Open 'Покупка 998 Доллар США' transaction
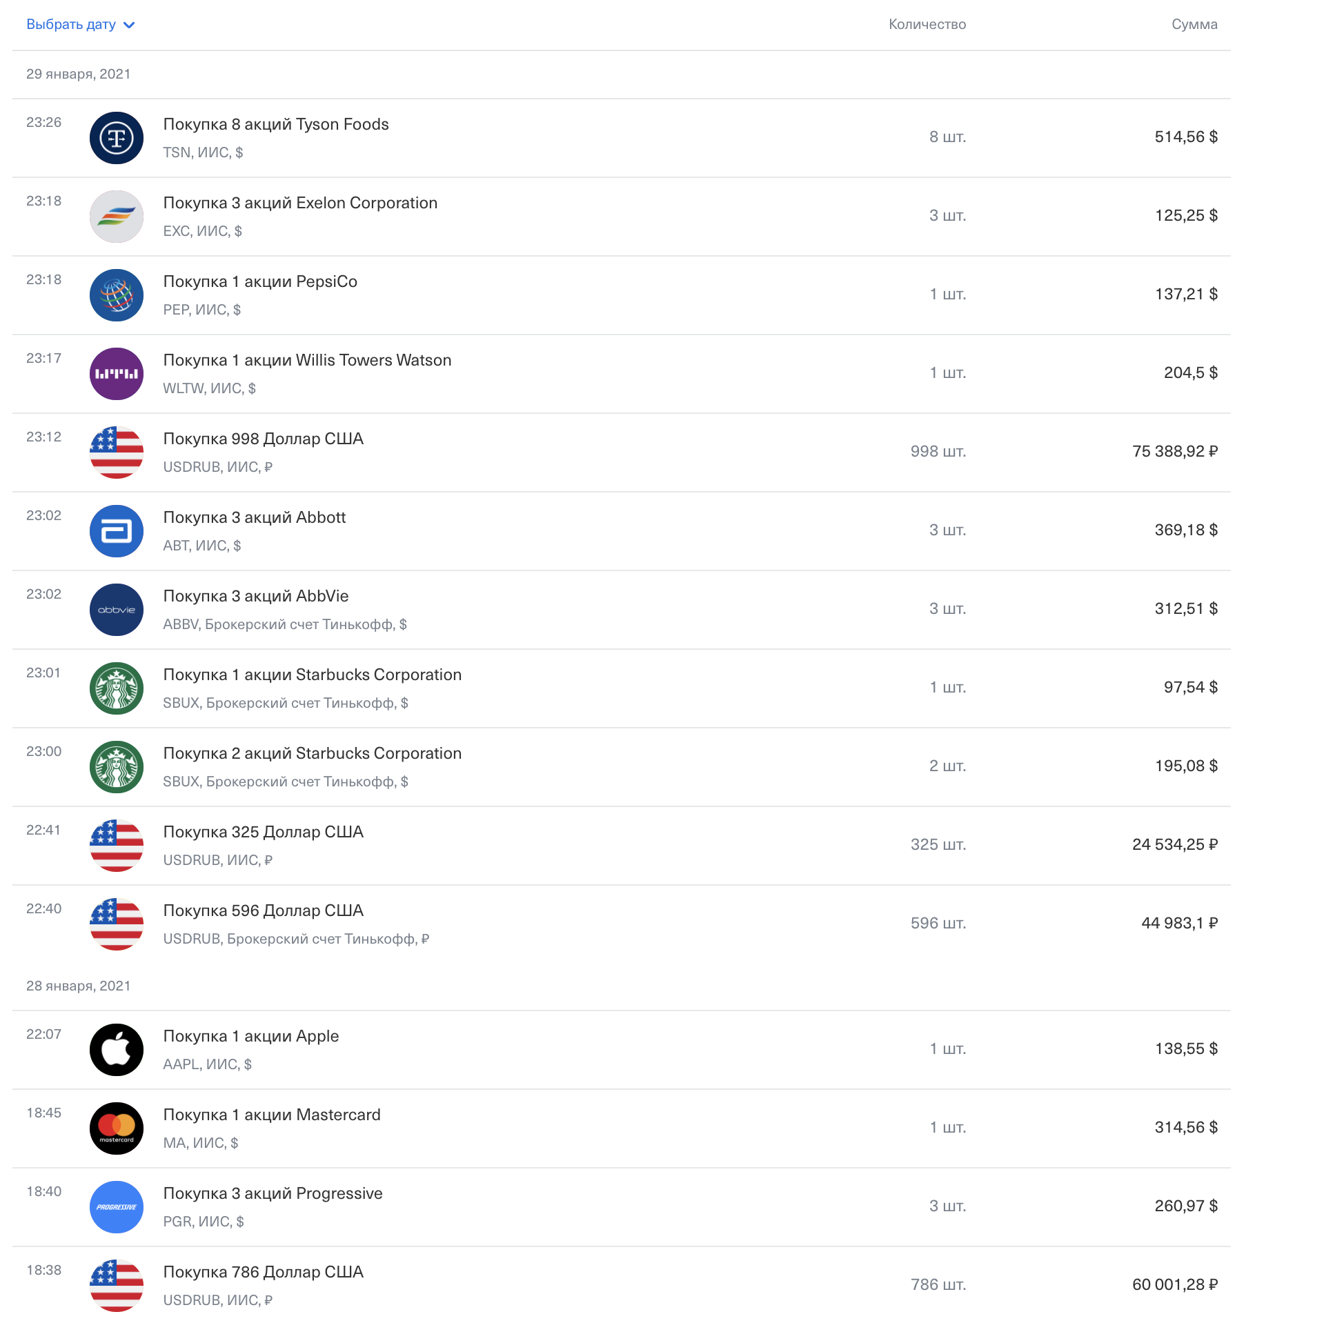The height and width of the screenshot is (1323, 1344). [x=264, y=439]
